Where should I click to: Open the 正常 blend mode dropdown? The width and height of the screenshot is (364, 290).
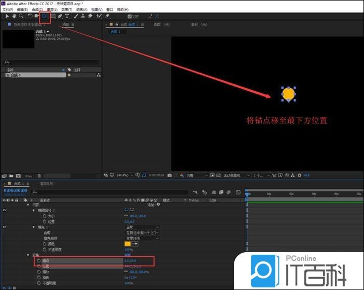pos(142,227)
